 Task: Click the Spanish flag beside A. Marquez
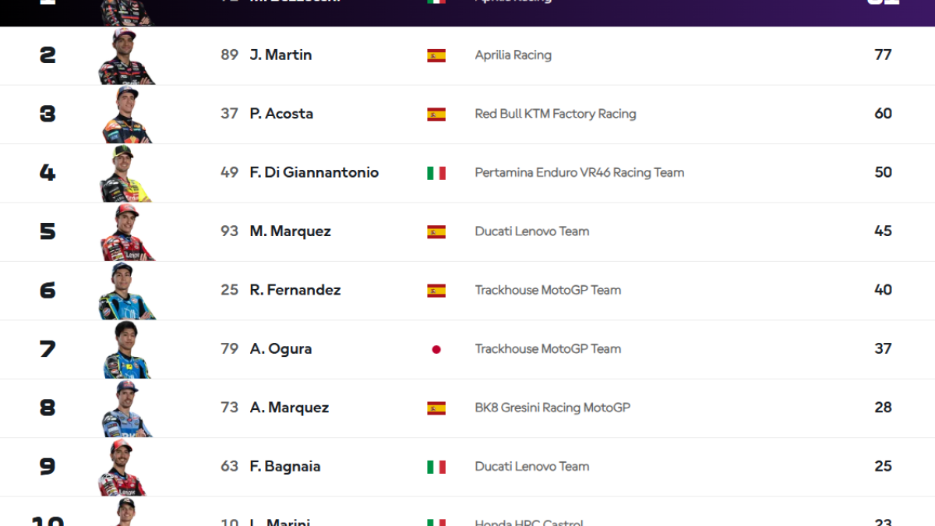pos(436,408)
